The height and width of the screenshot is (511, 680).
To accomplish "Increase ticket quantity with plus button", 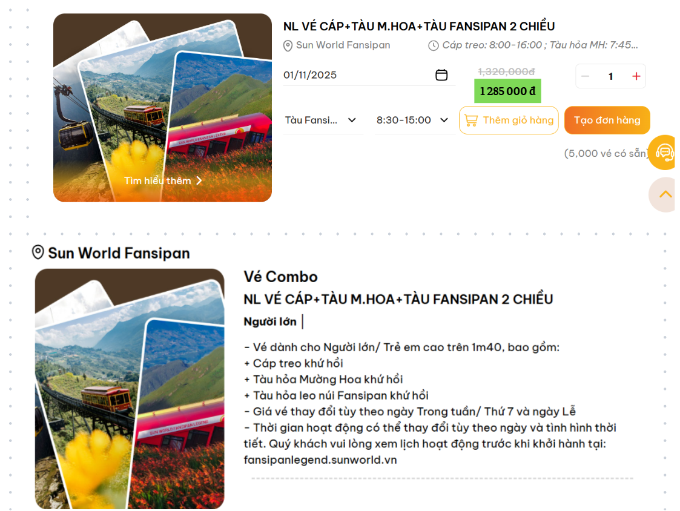I will click(636, 76).
